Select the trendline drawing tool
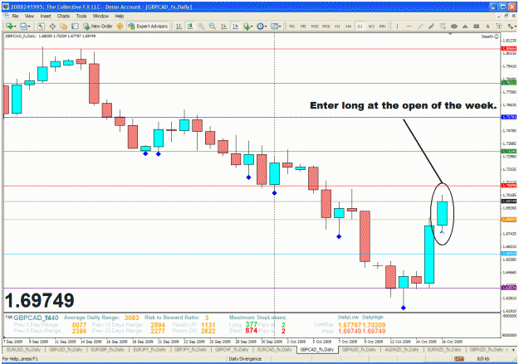 pyautogui.click(x=420, y=26)
